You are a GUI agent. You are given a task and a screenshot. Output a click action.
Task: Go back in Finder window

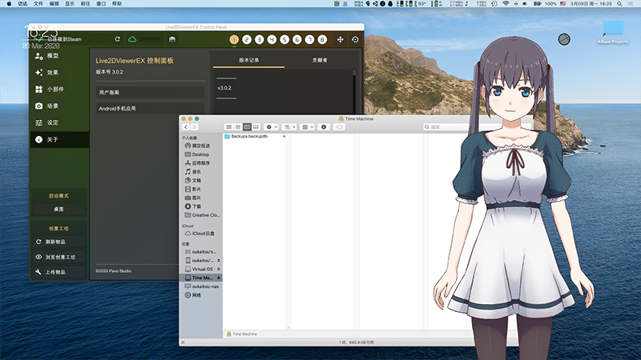[x=186, y=127]
